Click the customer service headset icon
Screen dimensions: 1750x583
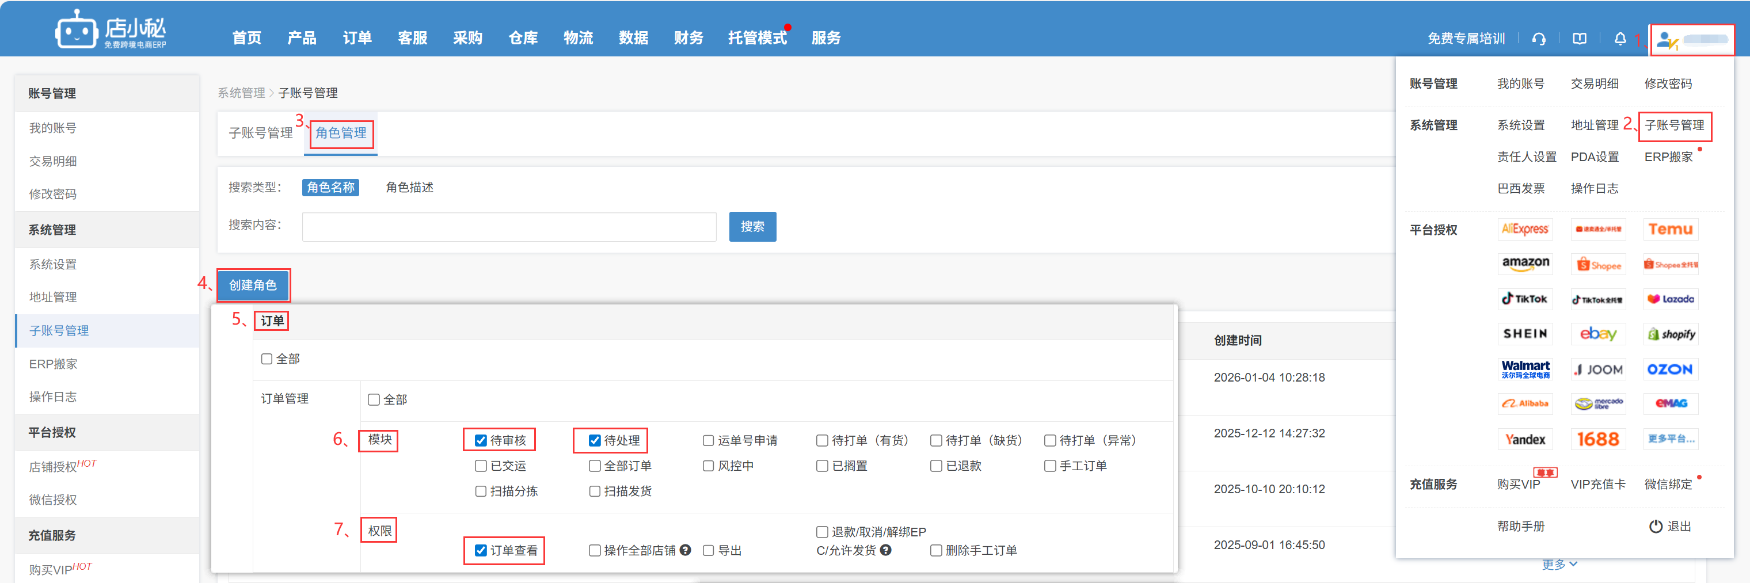coord(1539,39)
